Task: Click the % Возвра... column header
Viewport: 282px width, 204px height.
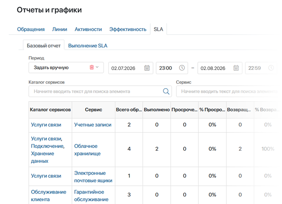Action: click(x=267, y=109)
